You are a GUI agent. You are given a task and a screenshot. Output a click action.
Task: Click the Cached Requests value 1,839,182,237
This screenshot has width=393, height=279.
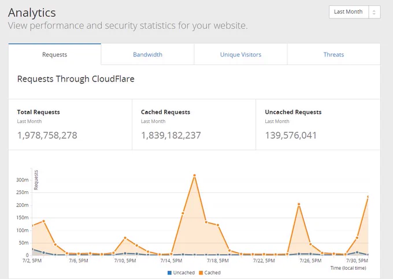[x=171, y=135]
